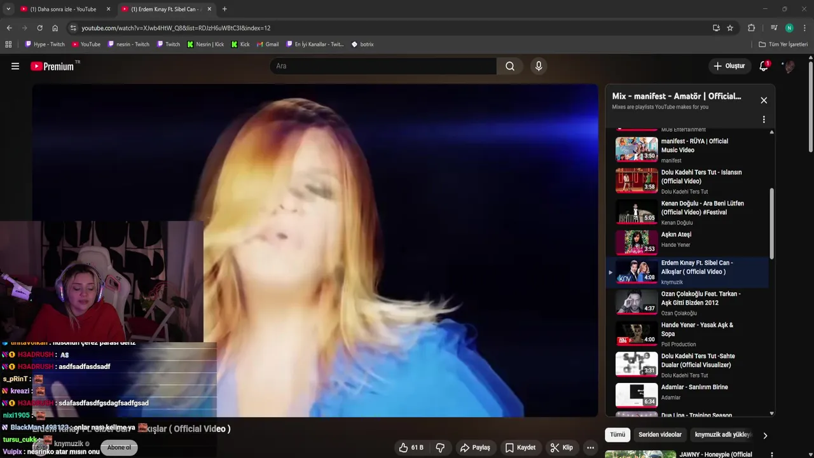Play 'Dolu Kadehi Ters Tut - Sahte Dualar'

[687, 365]
